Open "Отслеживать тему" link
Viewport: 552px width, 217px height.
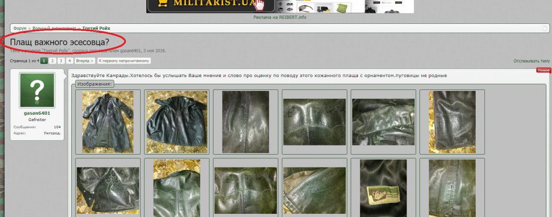[x=531, y=61]
